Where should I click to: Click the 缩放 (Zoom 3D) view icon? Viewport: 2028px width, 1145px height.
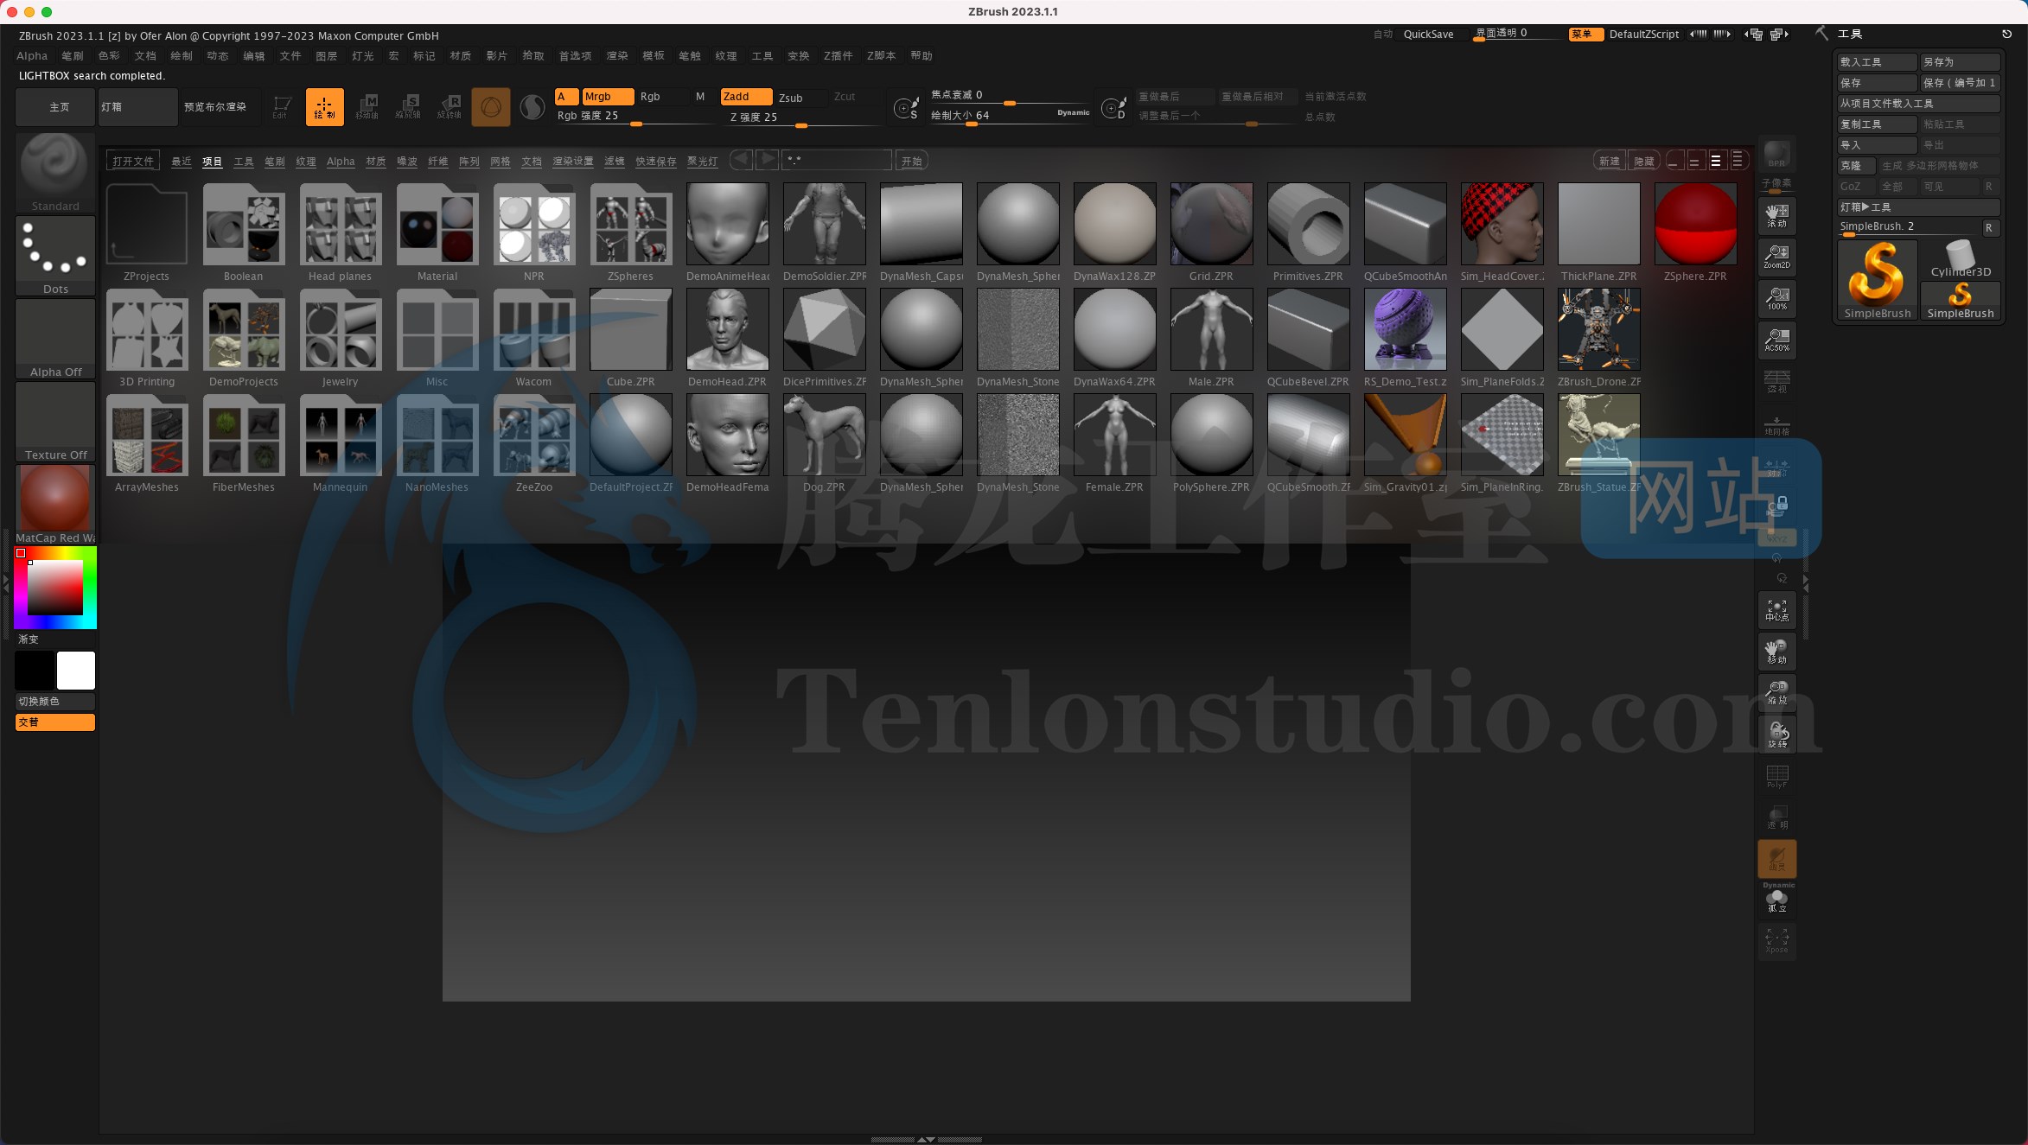click(x=1776, y=693)
